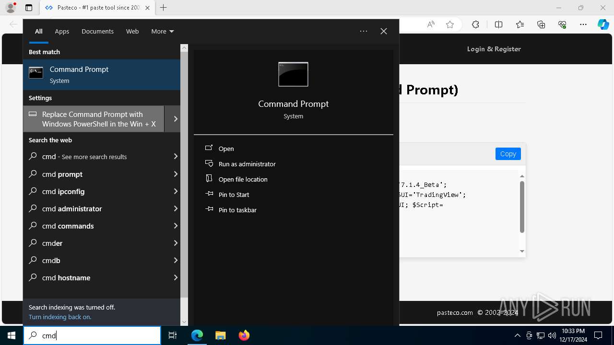Image resolution: width=614 pixels, height=345 pixels.
Task: Close the Pasteco browser tab
Action: coord(147,8)
